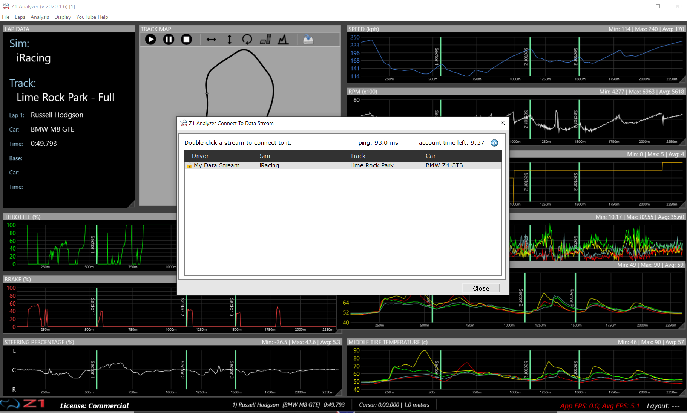Image resolution: width=687 pixels, height=413 pixels.
Task: Click the License: Commercial status text
Action: pos(94,406)
